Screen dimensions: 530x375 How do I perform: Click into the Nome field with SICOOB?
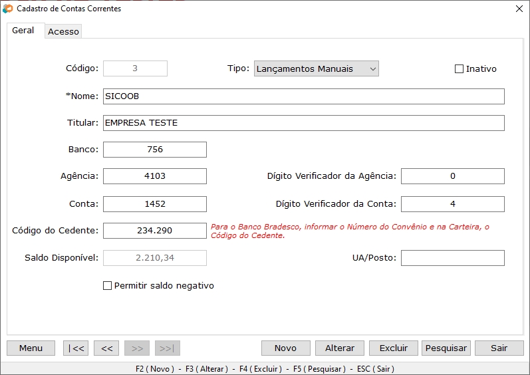click(x=303, y=96)
